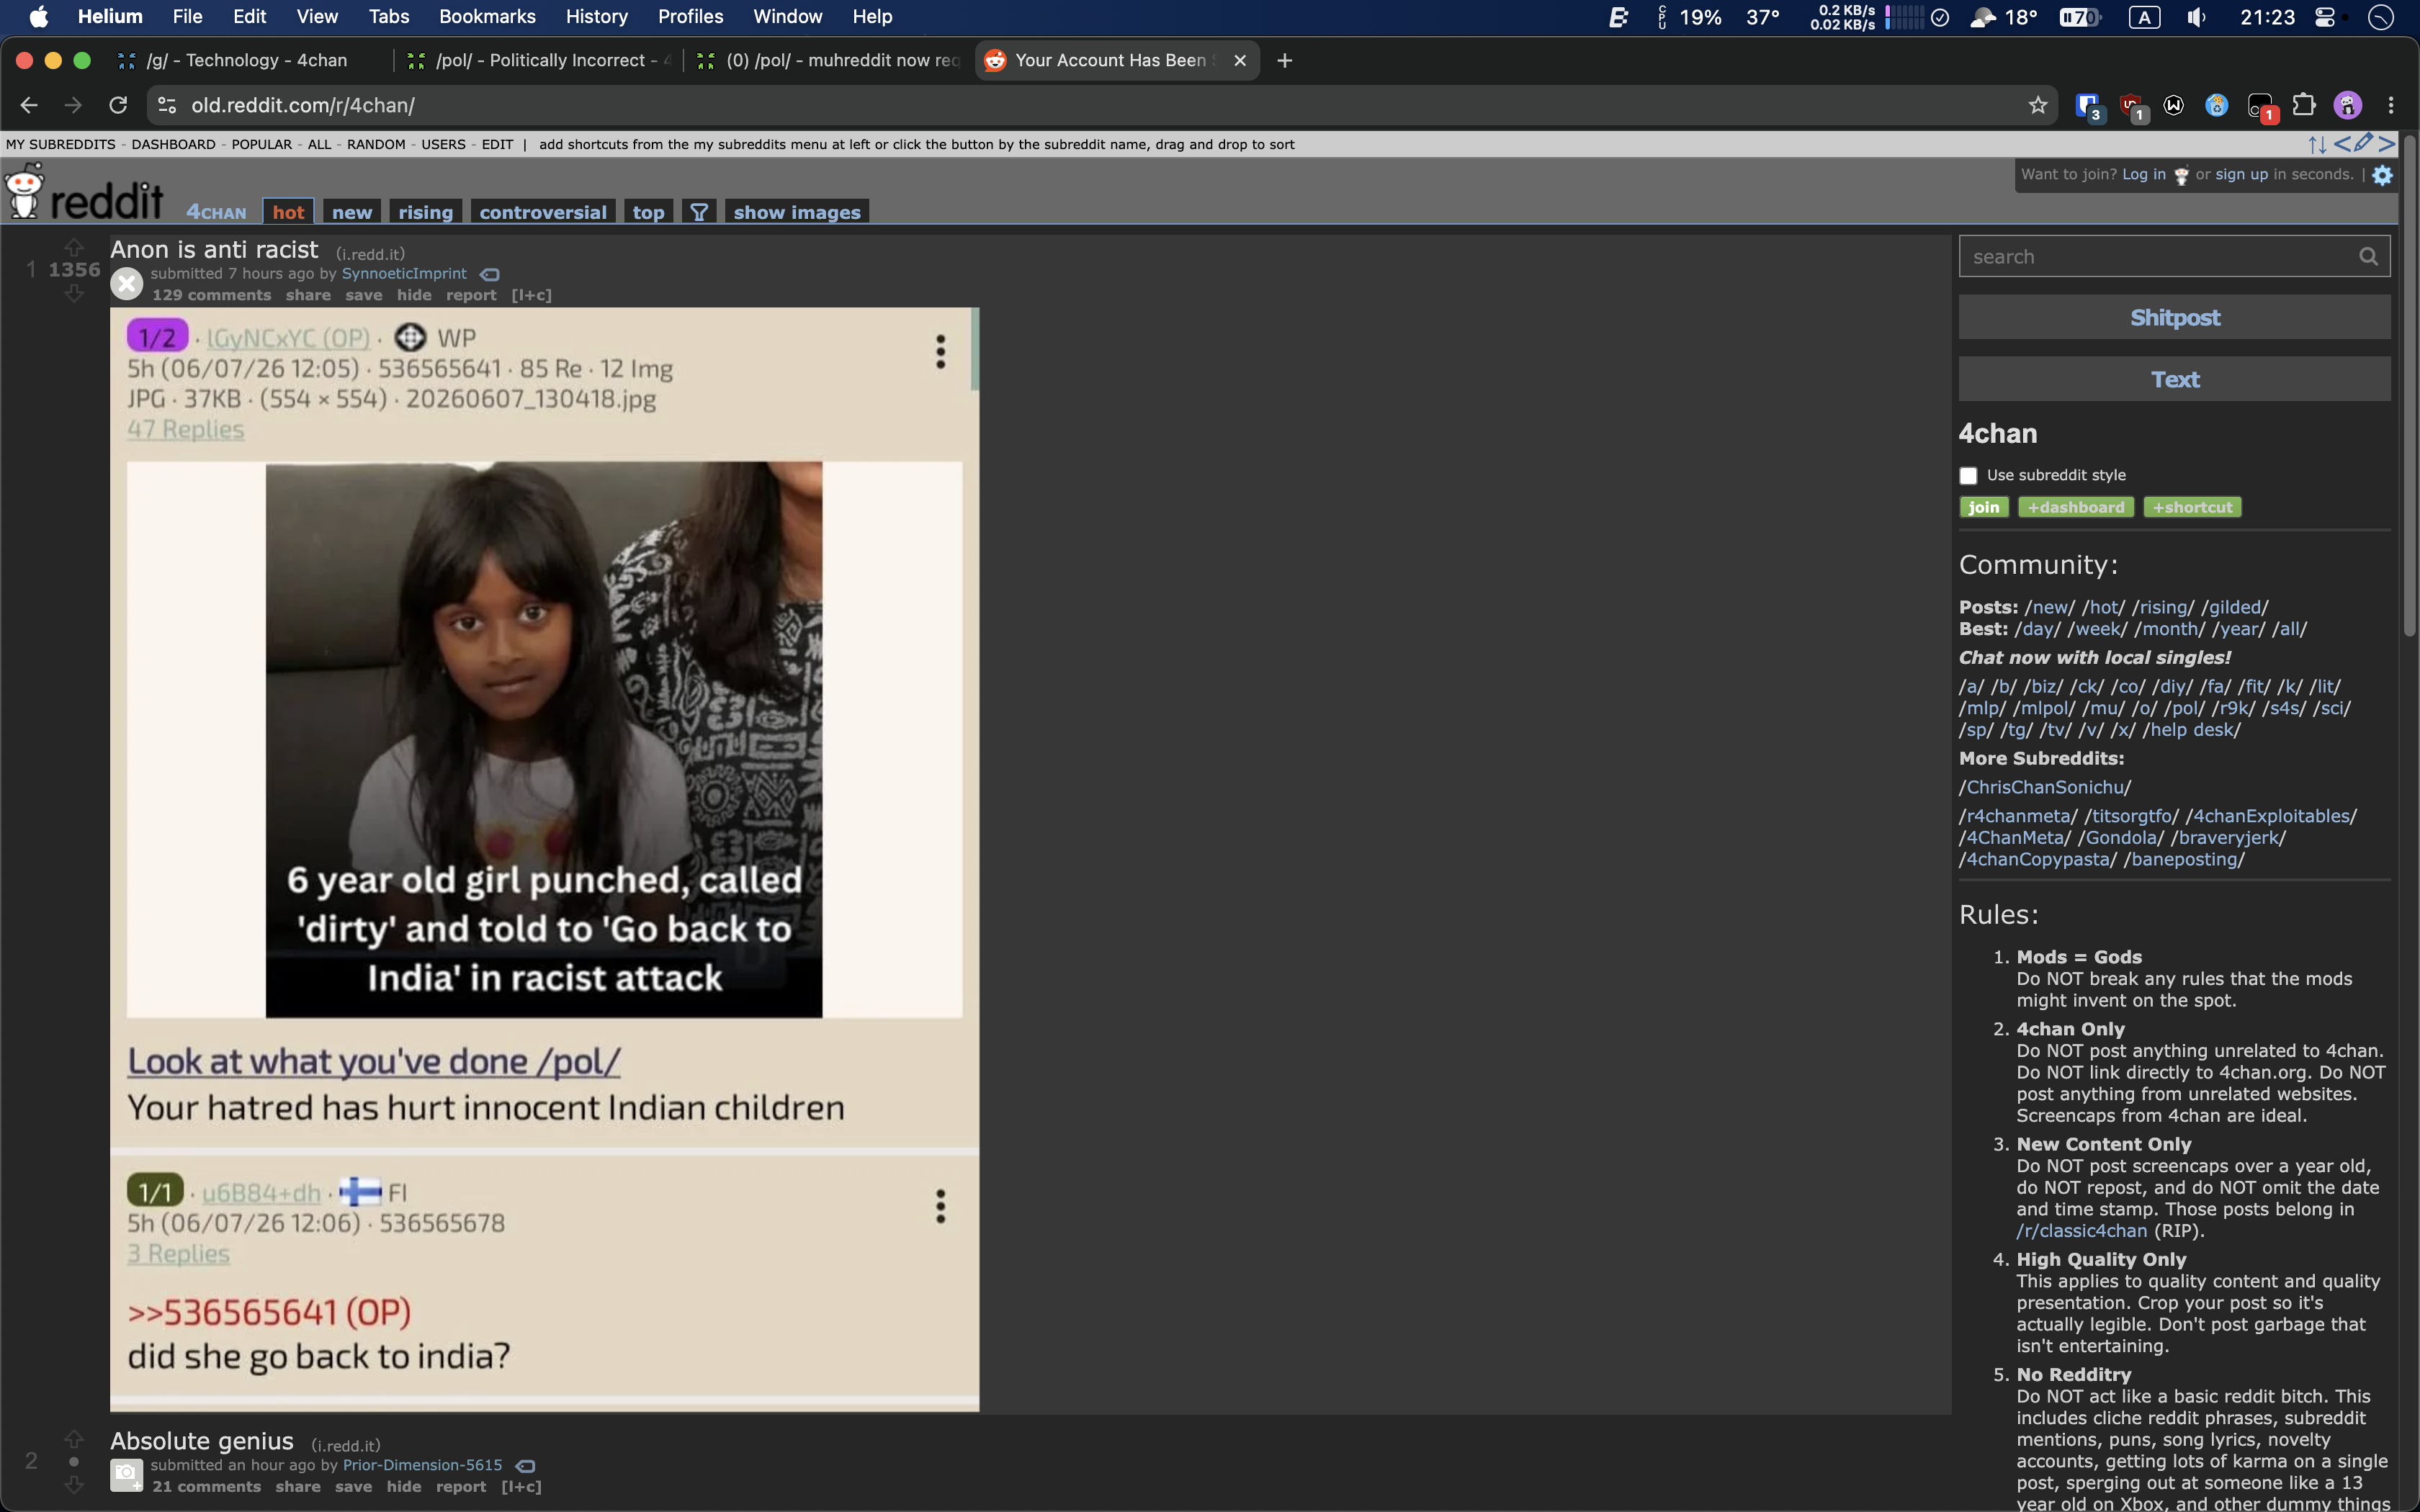Open the tag icon beside SynnoeticImprint

click(490, 274)
